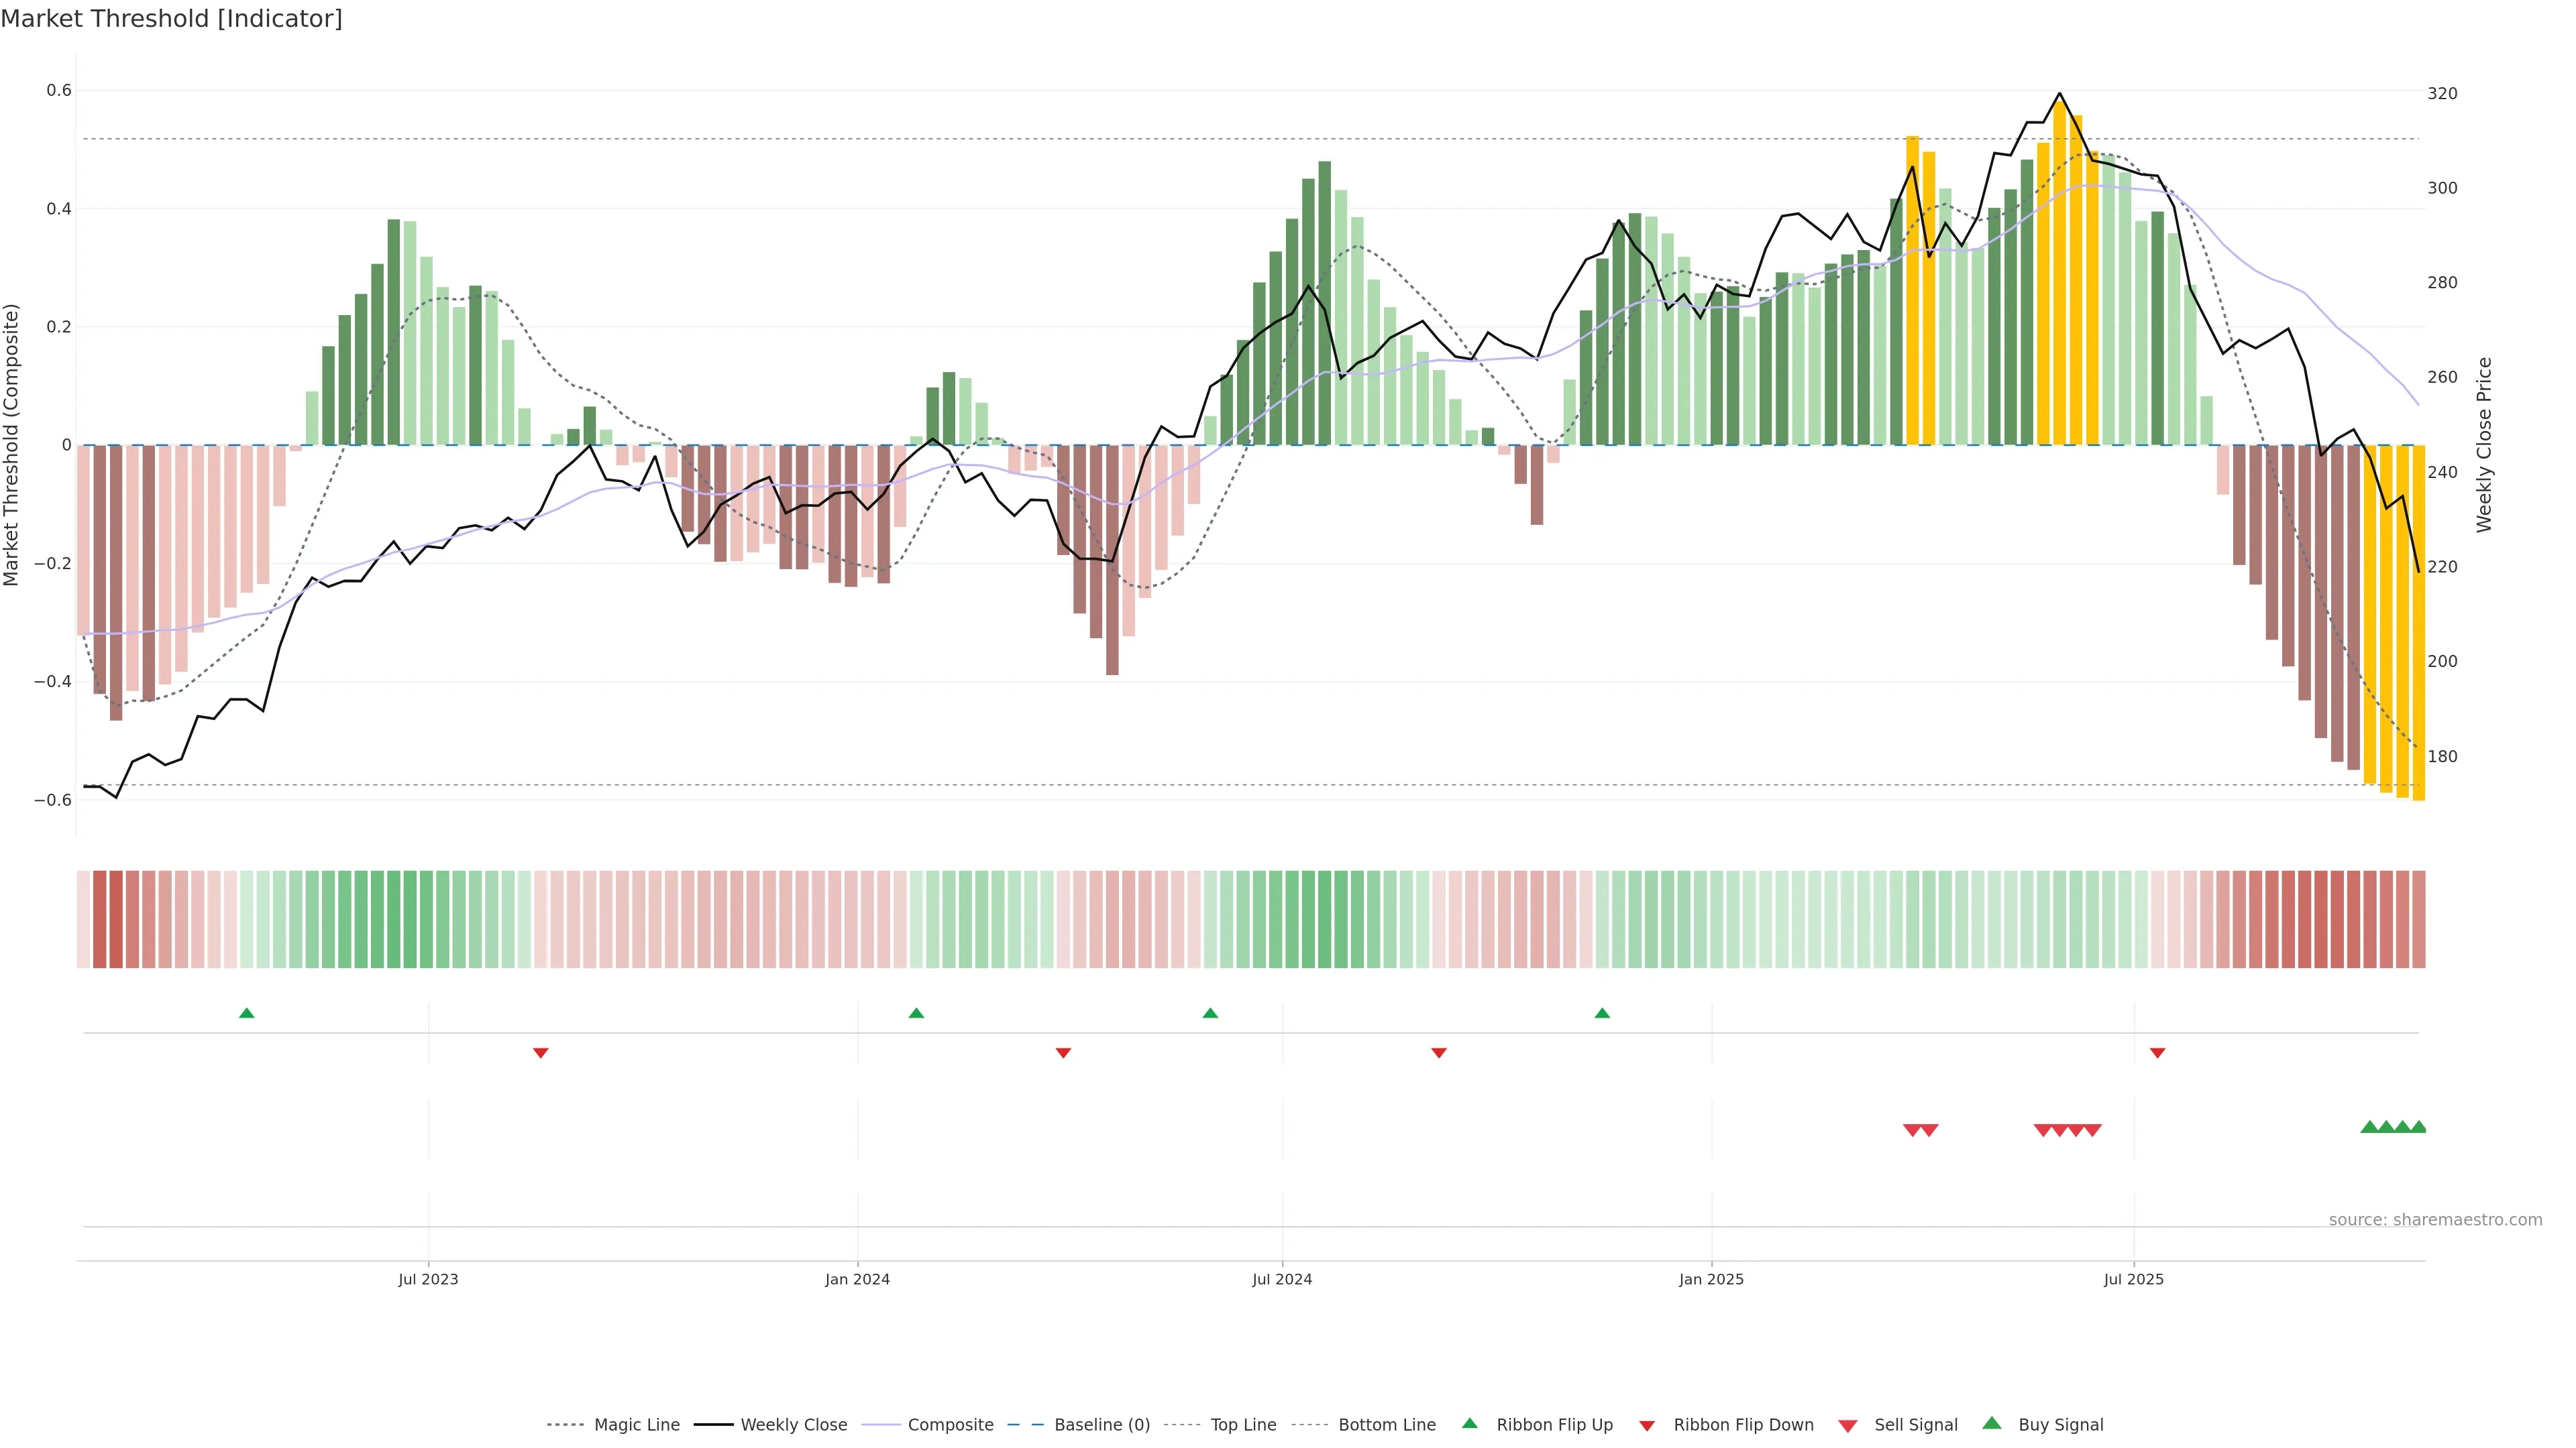Click the Weekly Close Price axis title

click(2484, 444)
